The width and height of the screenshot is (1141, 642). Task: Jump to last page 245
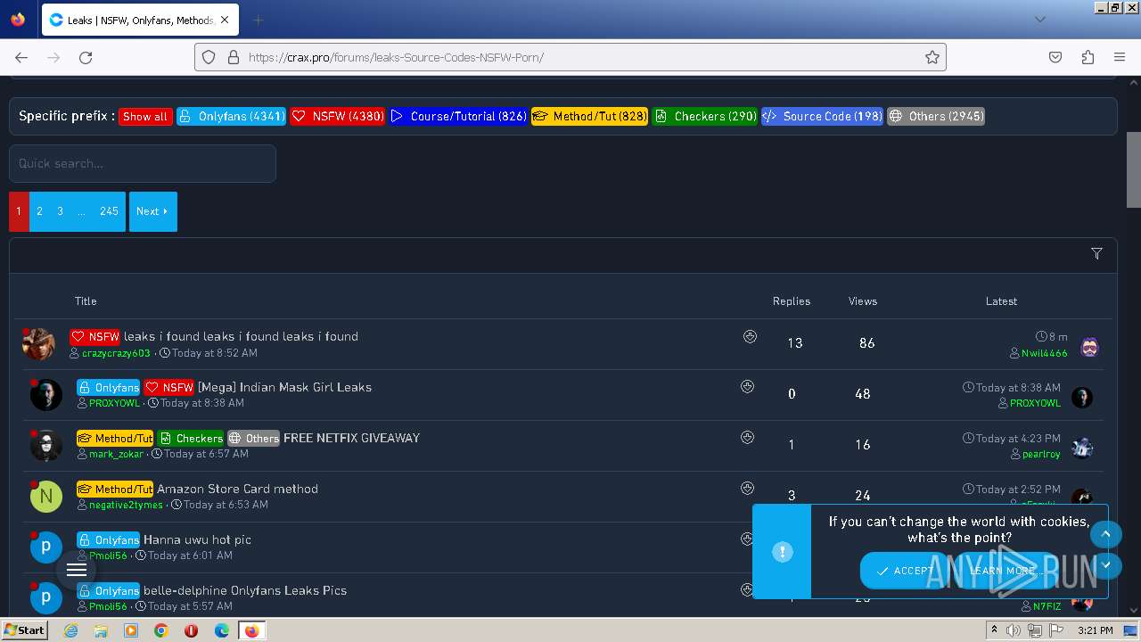[109, 211]
